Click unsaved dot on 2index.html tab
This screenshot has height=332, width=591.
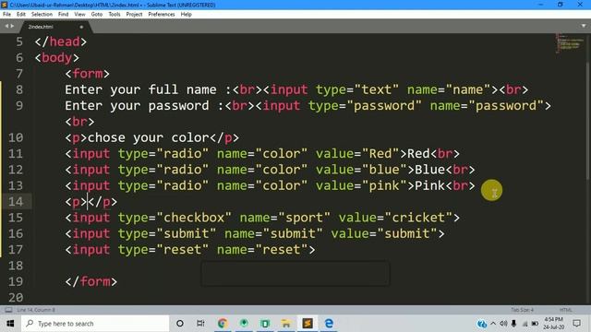tap(81, 27)
